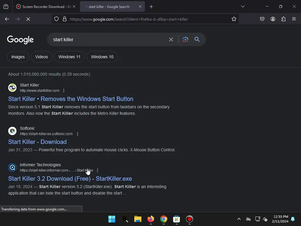Show hidden system tray icons
Viewport: 301px width, 226px height.
coord(239,219)
